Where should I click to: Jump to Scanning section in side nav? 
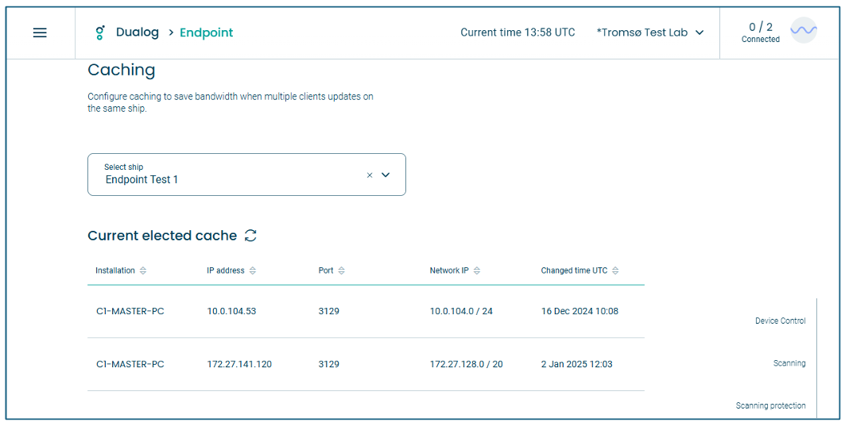point(789,363)
